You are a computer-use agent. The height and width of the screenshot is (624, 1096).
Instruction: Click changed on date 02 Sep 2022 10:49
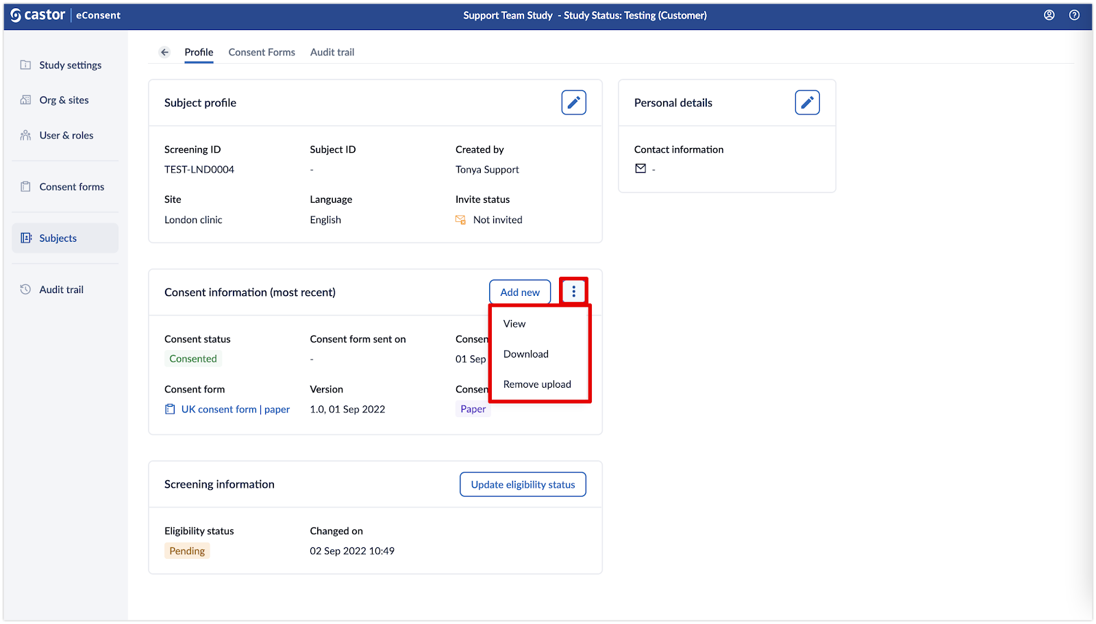tap(352, 551)
